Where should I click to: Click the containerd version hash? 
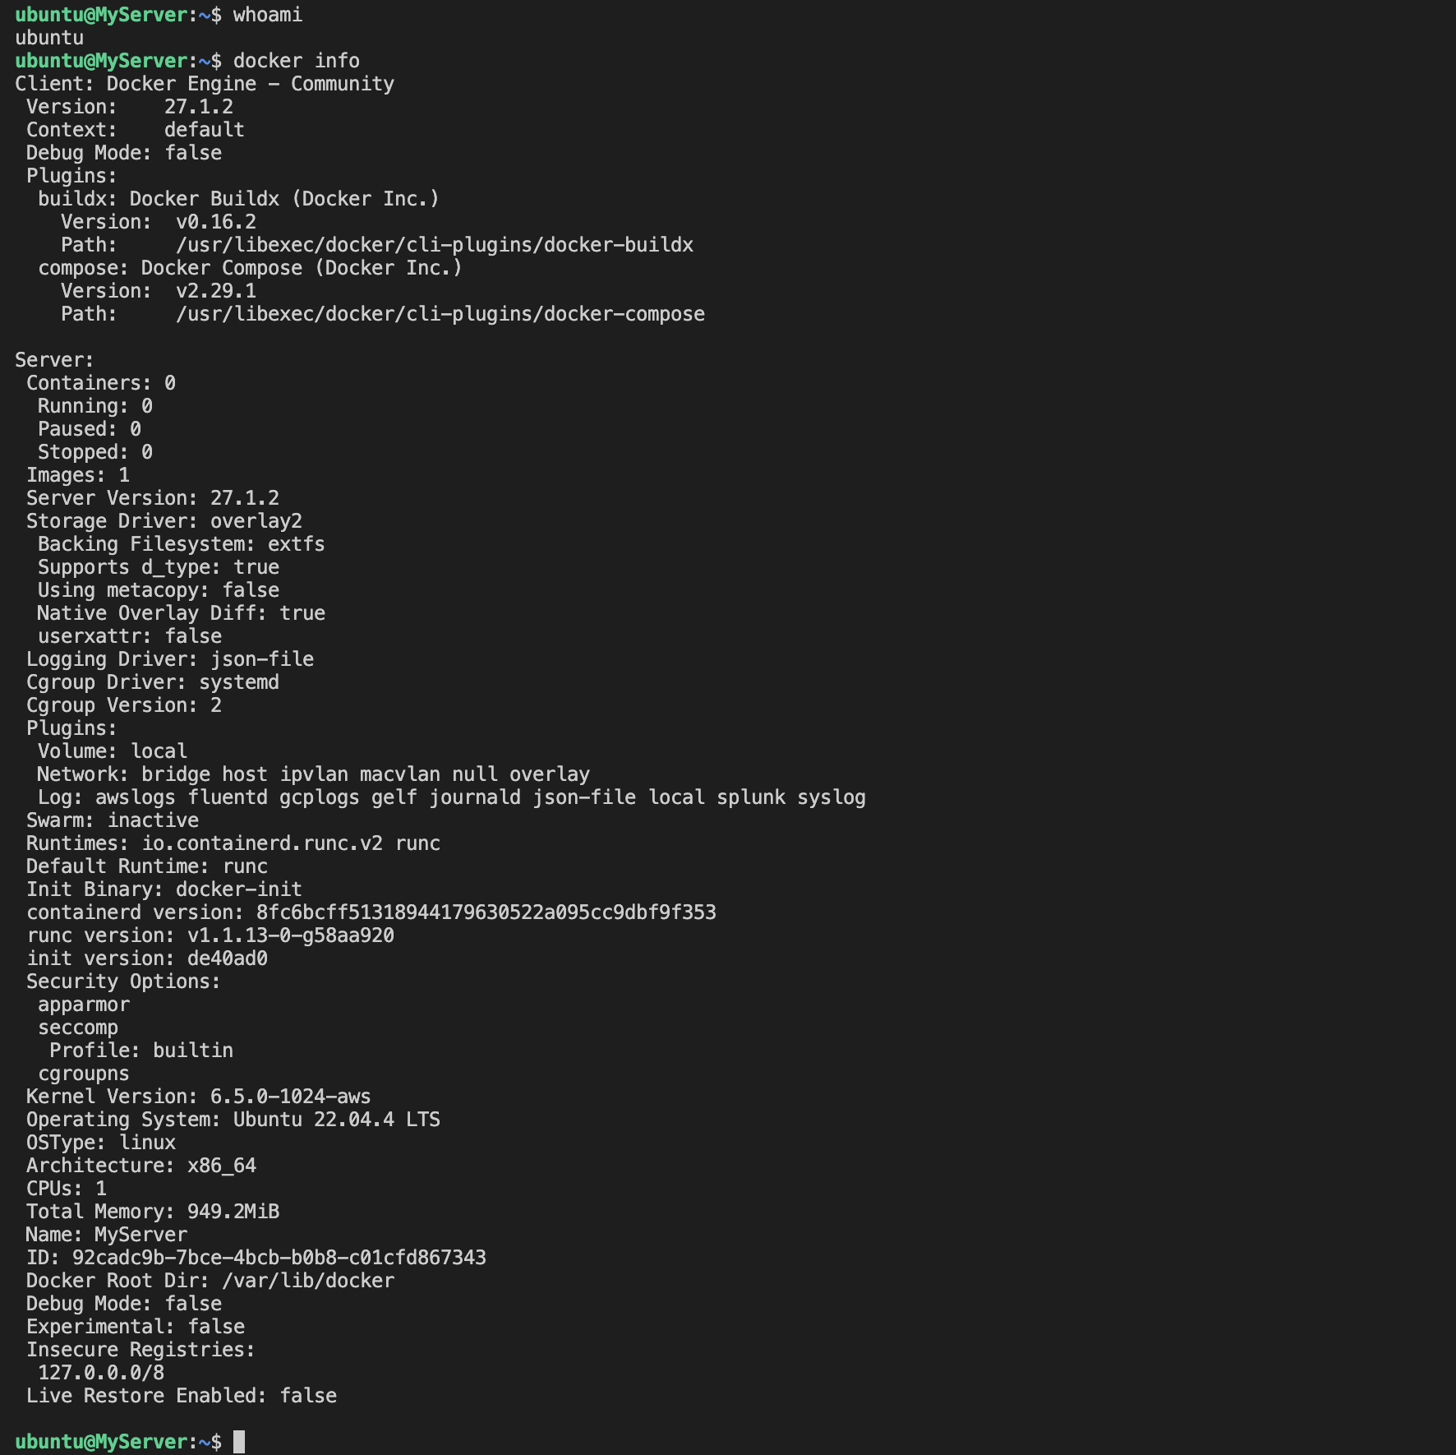[486, 912]
